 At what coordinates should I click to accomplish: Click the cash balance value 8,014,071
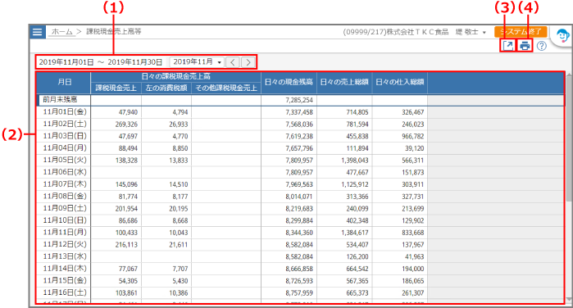tap(299, 197)
